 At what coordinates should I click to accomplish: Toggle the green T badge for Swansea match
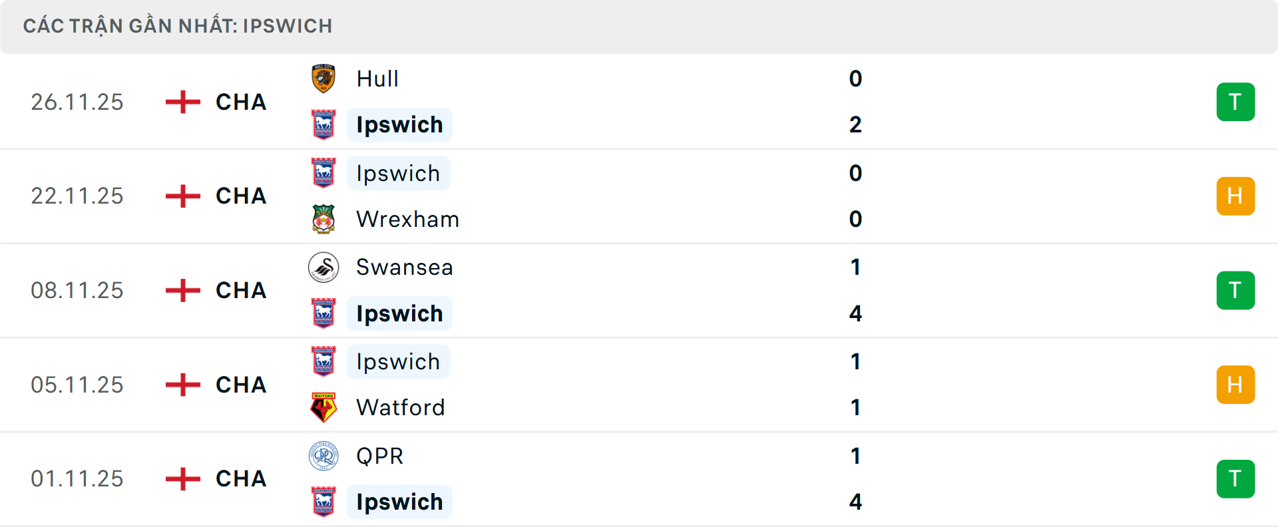(x=1235, y=290)
